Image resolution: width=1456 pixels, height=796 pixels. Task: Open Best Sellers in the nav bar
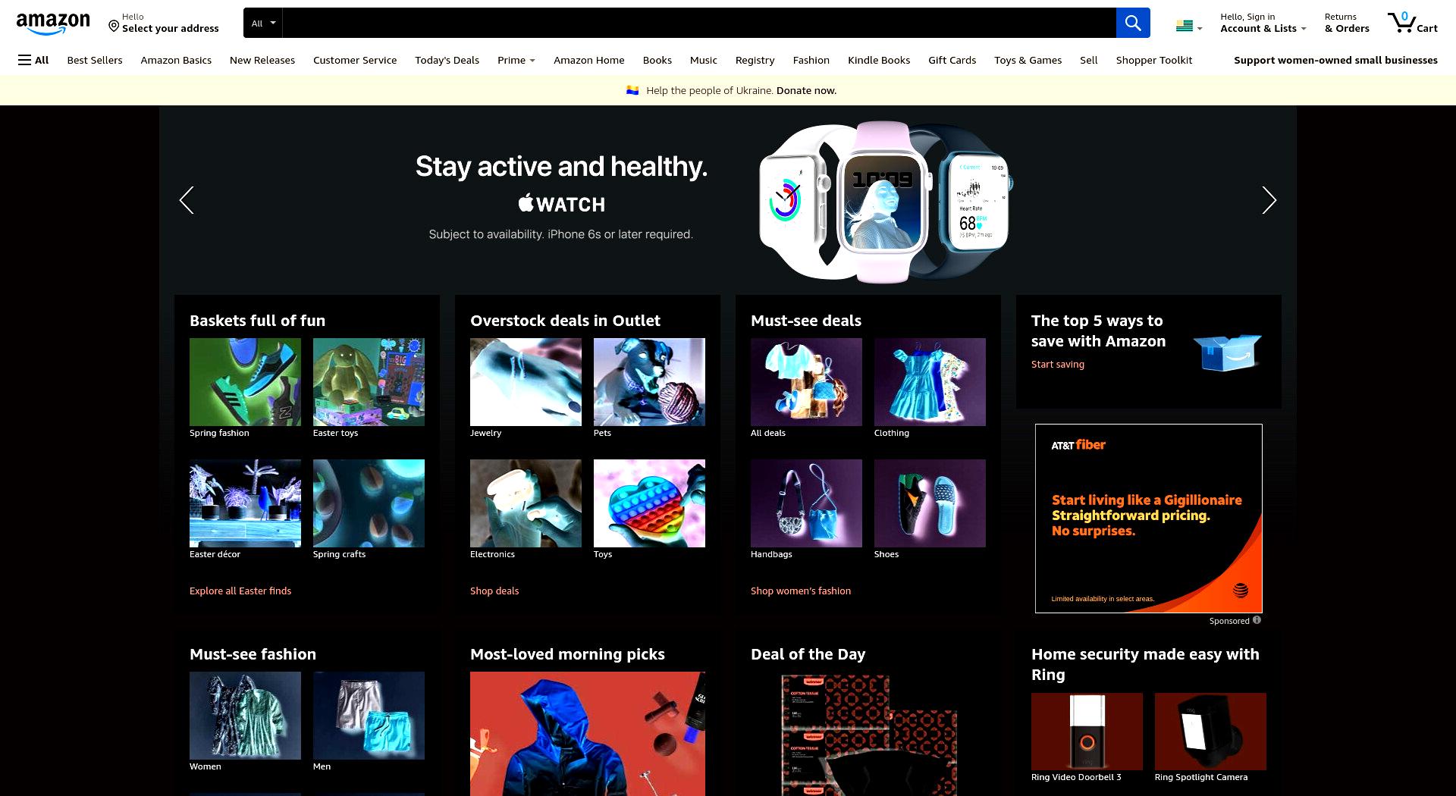[95, 60]
